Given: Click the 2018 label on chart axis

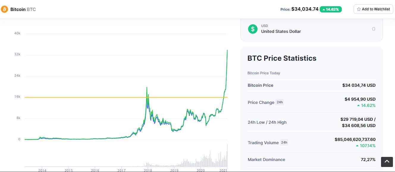Looking at the screenshot, I should coord(148,170).
